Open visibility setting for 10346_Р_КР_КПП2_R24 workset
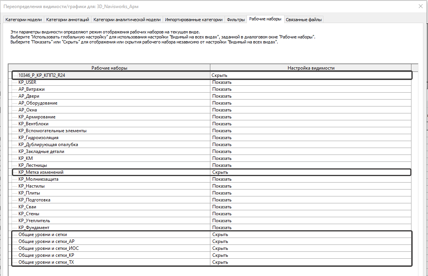 coord(310,75)
